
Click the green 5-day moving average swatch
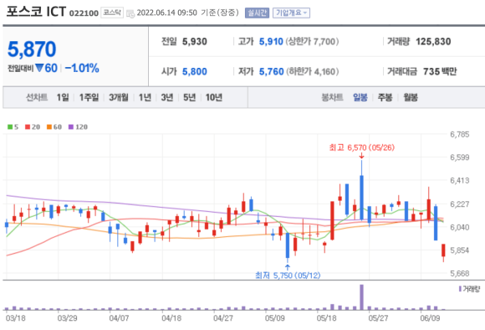(x=10, y=127)
